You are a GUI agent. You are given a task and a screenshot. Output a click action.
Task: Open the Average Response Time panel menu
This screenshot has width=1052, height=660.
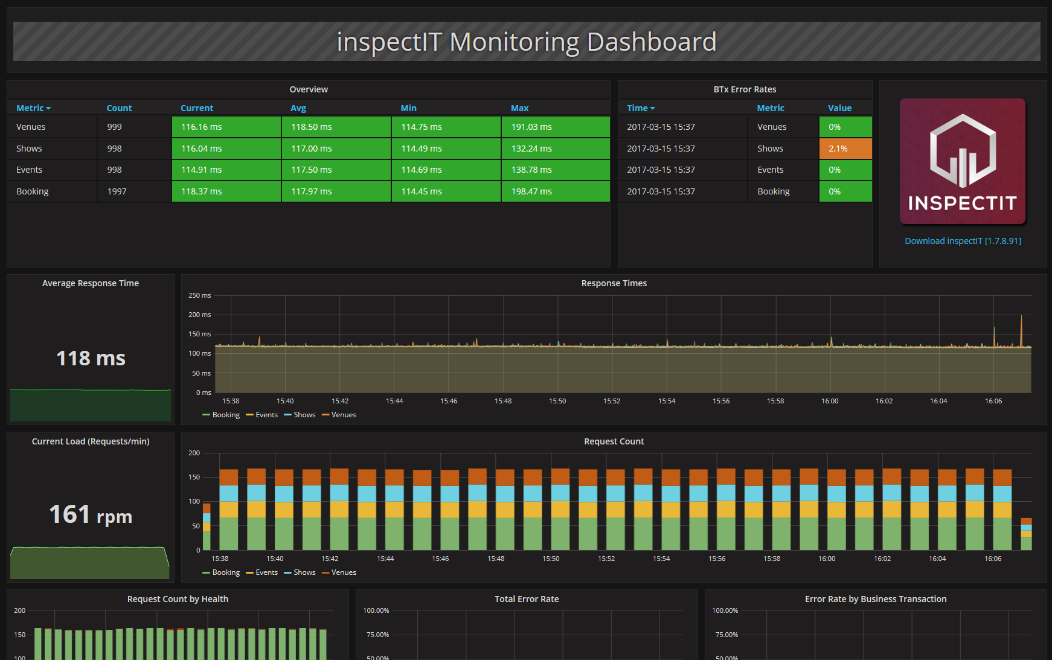91,283
